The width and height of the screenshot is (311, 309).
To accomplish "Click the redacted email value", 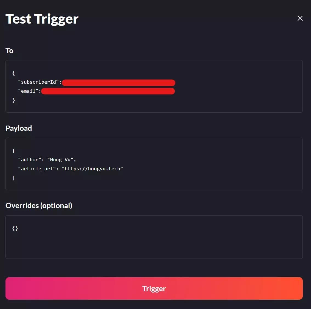I will point(108,91).
